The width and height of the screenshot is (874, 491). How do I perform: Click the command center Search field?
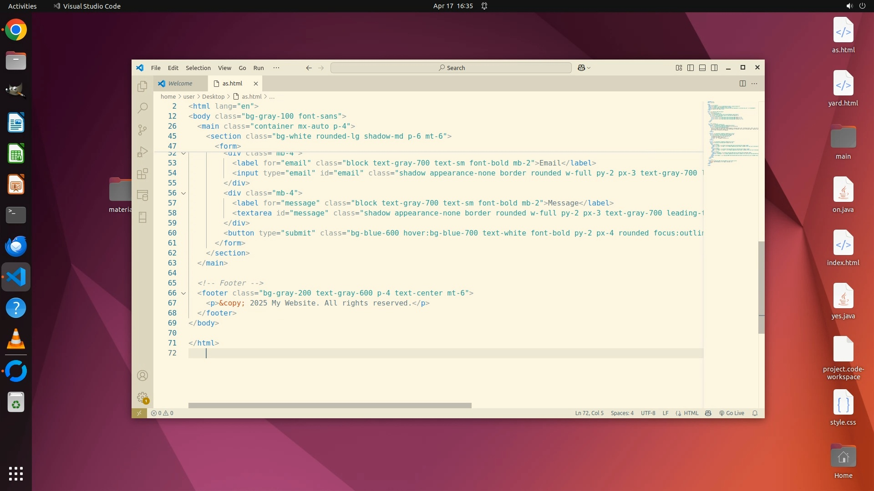coord(451,68)
